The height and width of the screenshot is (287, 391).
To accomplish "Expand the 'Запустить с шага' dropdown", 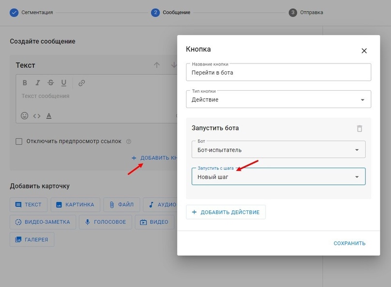I will coord(278,177).
